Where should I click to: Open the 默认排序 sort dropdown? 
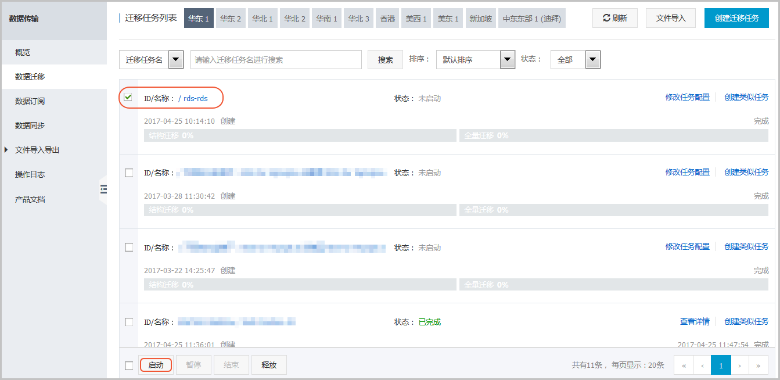pos(506,59)
